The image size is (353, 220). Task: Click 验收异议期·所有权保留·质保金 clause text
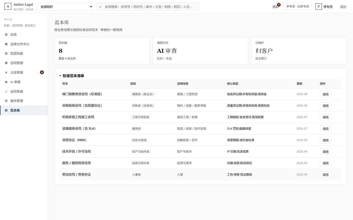247,94
